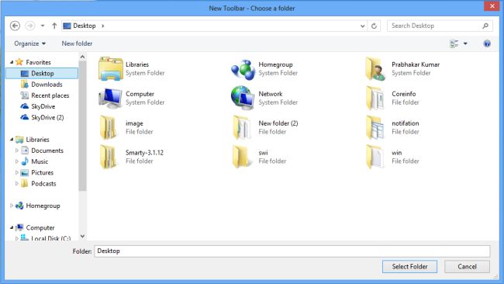Image resolution: width=504 pixels, height=284 pixels.
Task: Open the recent locations dropdown arrow
Action: [43, 26]
